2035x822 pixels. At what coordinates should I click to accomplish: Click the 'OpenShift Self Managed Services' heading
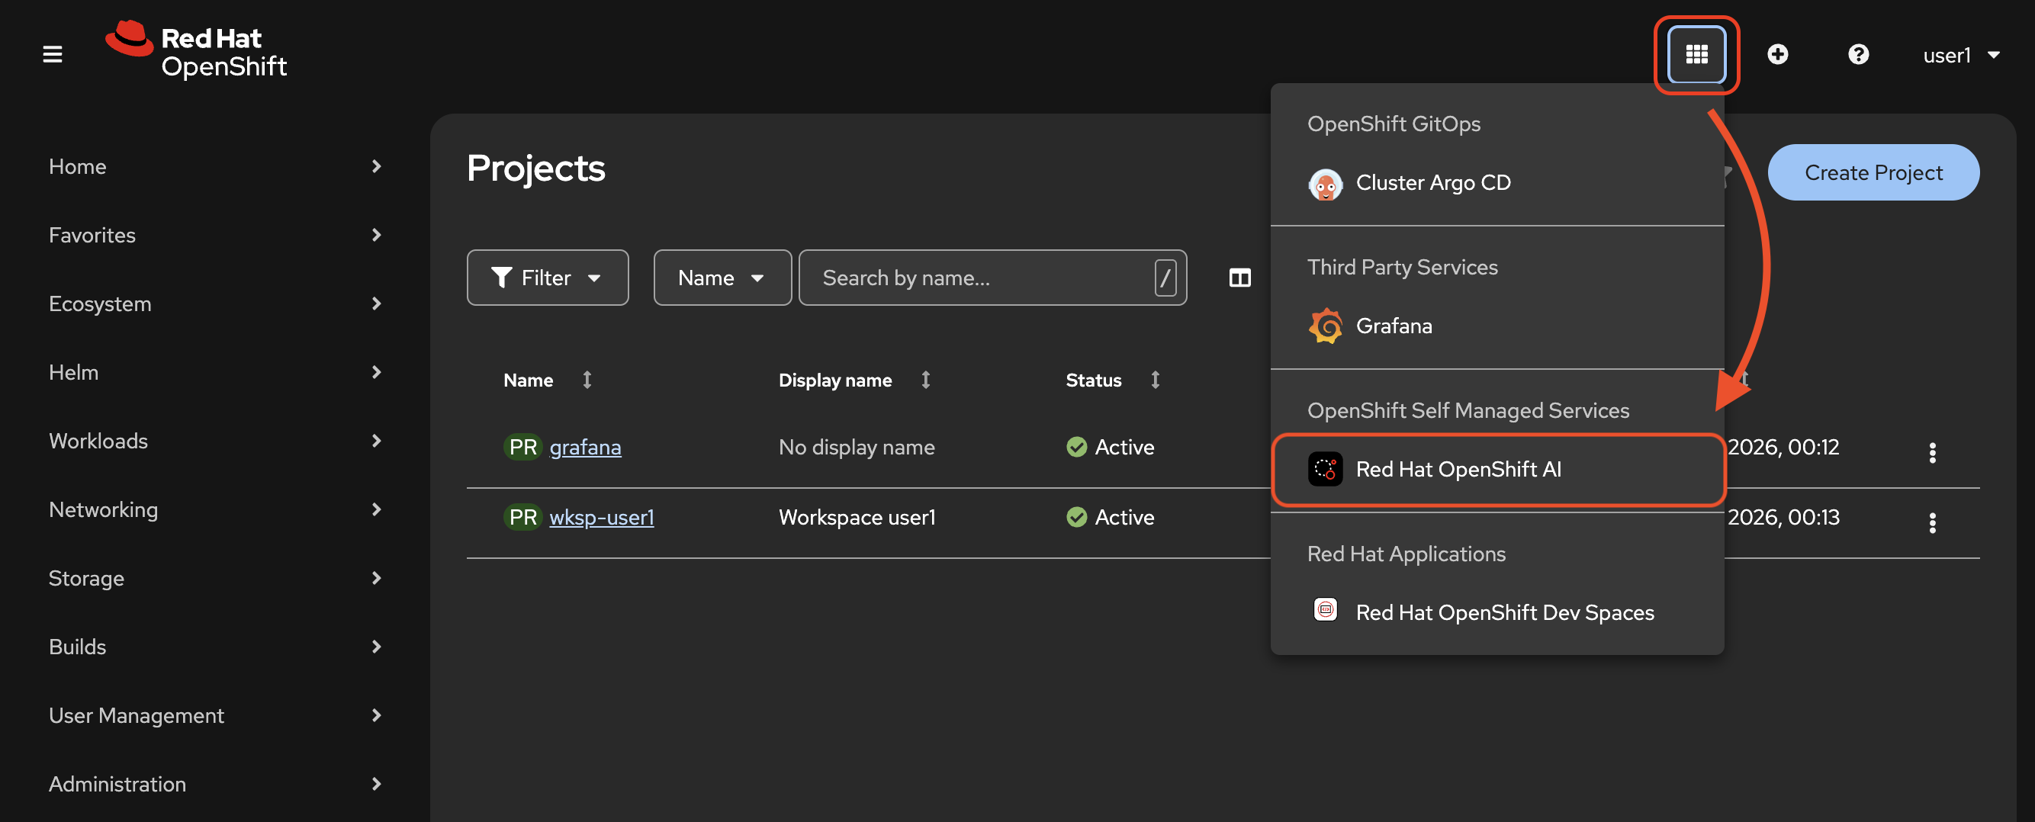coord(1468,410)
